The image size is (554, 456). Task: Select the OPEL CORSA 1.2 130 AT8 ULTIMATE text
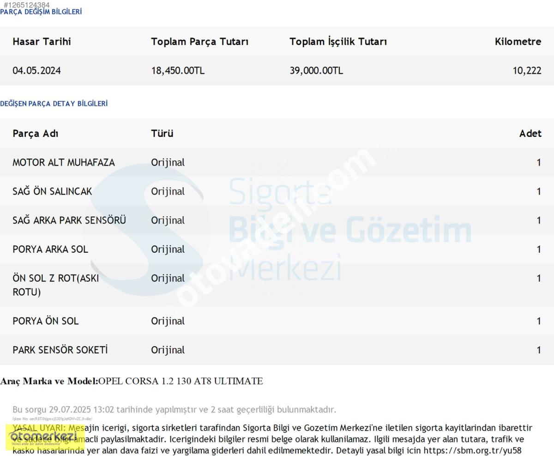click(181, 381)
